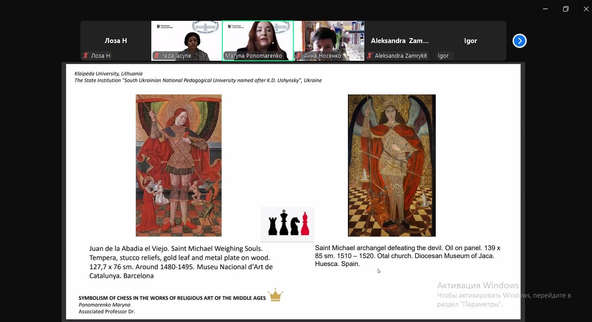Select the Aleksandra Zamrykit participant tile
Image resolution: width=592 pixels, height=322 pixels.
click(400, 41)
